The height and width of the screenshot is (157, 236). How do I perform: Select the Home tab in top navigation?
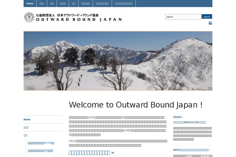pos(30,4)
